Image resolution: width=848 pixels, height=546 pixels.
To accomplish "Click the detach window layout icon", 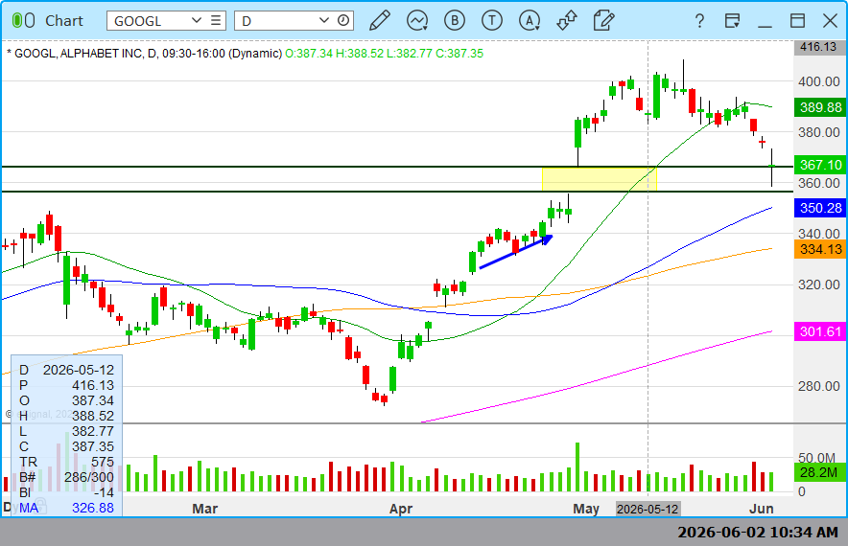I will point(732,21).
